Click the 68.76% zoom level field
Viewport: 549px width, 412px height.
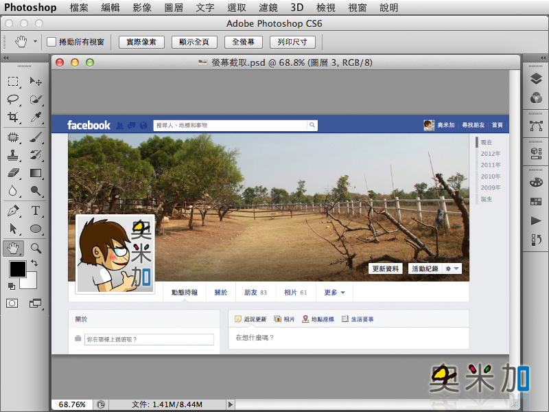pyautogui.click(x=72, y=404)
